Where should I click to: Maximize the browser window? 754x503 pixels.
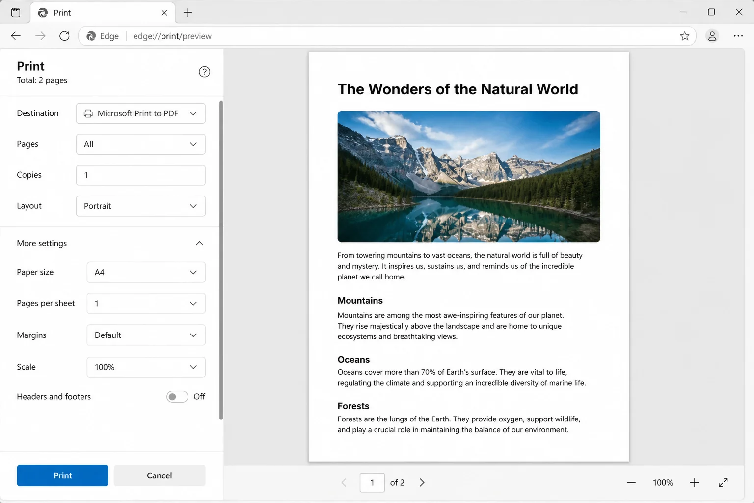click(x=711, y=12)
